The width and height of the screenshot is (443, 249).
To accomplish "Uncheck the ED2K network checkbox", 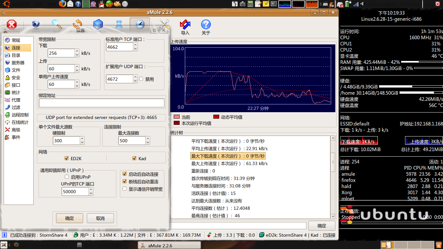I will pos(66,158).
